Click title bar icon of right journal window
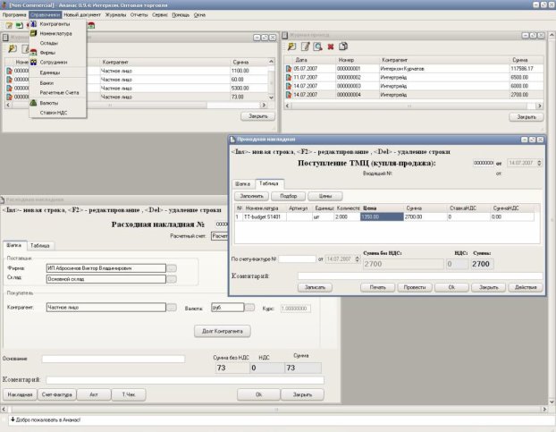 [285, 35]
